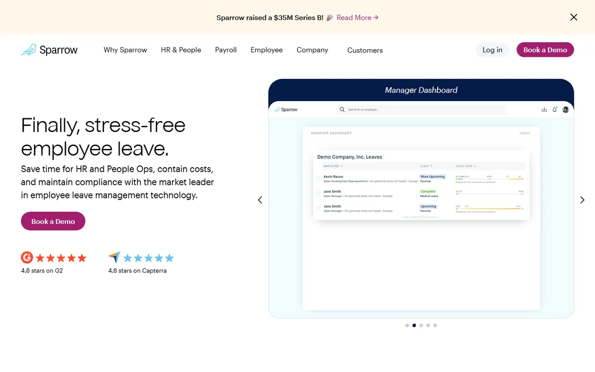
Task: Click the dashboard search magnifier icon
Action: (x=342, y=110)
